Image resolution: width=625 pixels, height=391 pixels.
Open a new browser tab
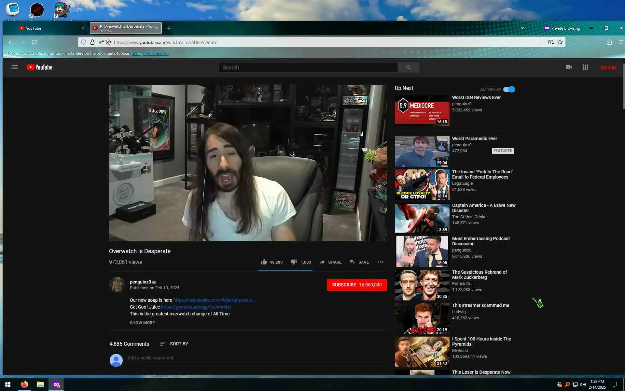[169, 28]
